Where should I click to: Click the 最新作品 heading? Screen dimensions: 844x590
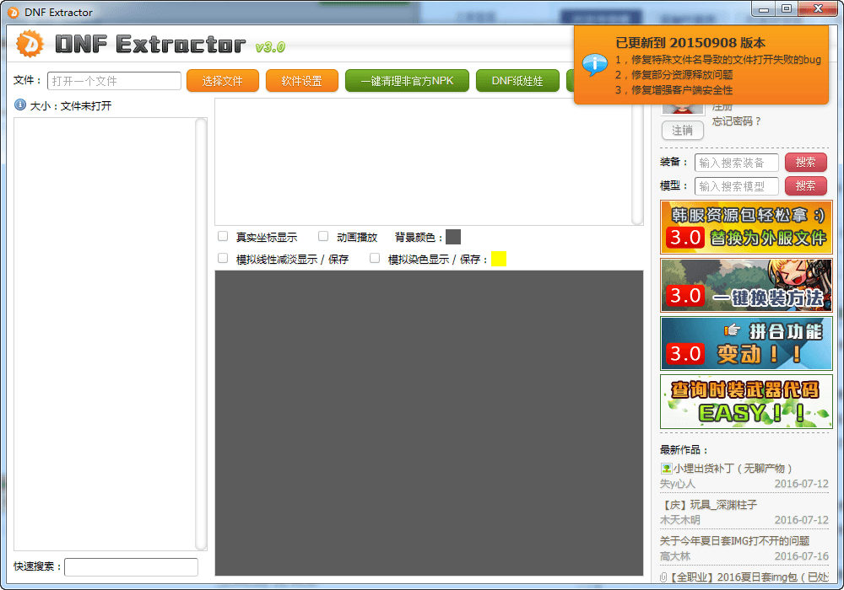click(x=684, y=450)
